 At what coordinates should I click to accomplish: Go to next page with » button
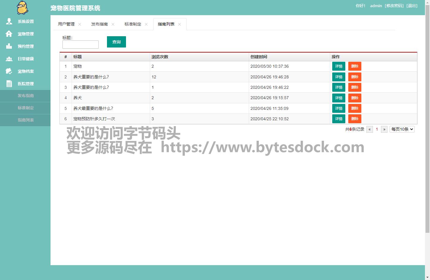384,129
